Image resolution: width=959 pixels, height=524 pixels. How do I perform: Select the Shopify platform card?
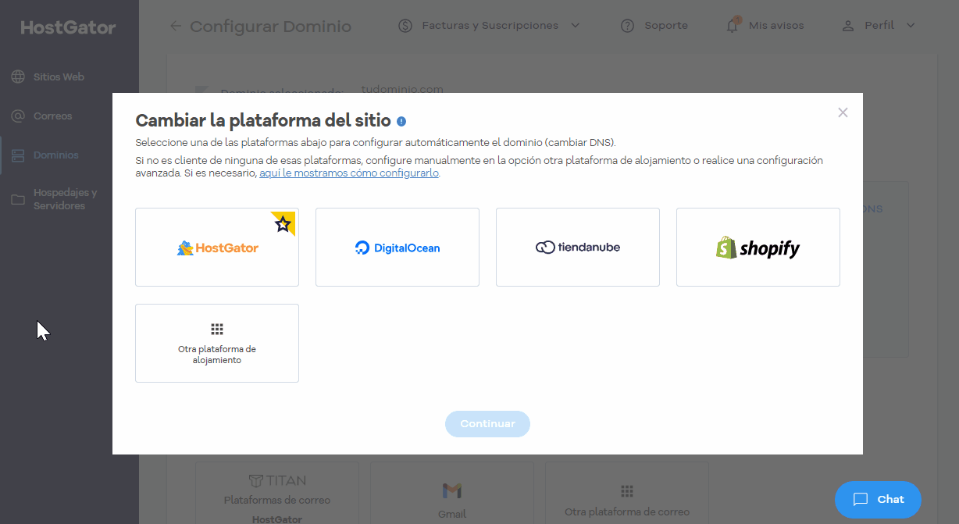(x=758, y=247)
